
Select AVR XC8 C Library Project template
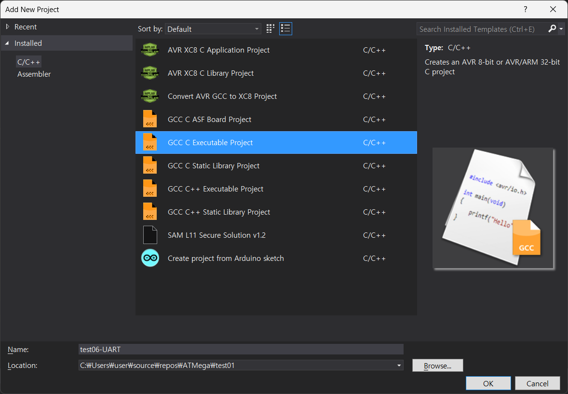[276, 73]
